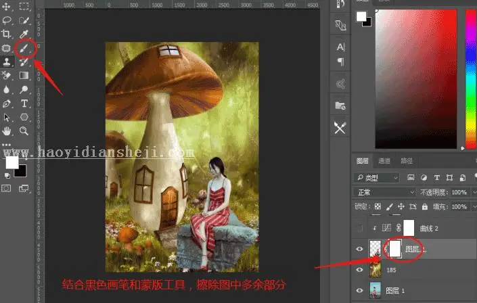Select the Zoom magnifier tool

point(24,131)
